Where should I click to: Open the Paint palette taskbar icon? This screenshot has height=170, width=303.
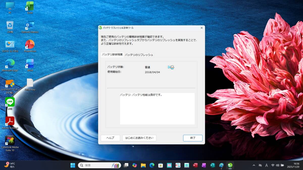(x=221, y=165)
